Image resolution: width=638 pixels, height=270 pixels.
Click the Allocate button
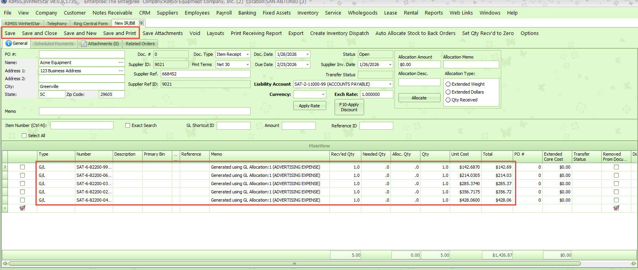419,98
